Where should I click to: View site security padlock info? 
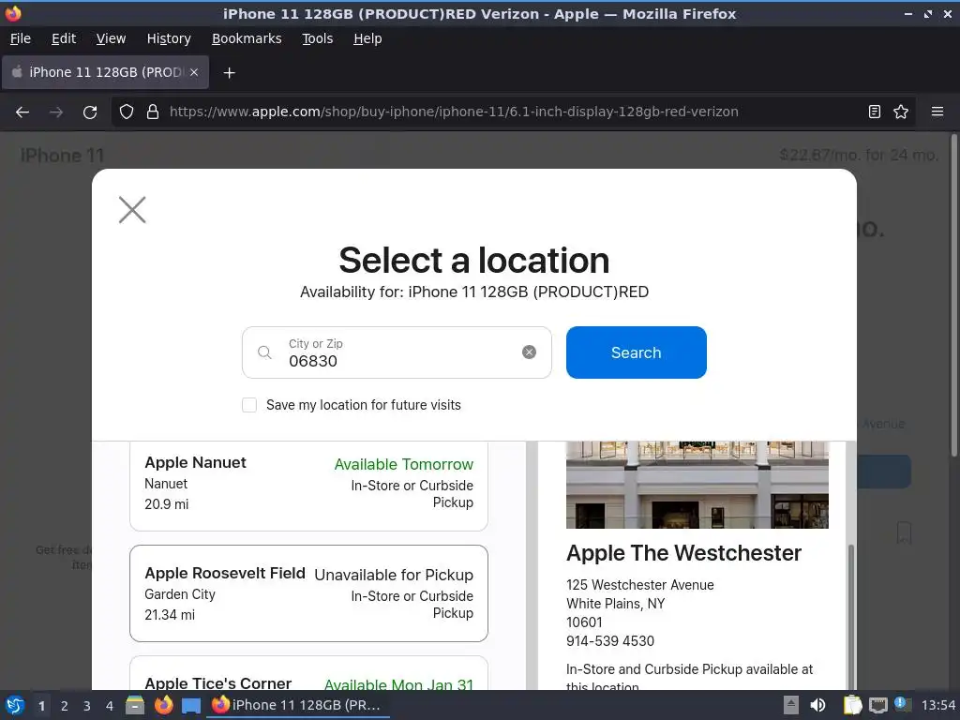click(153, 112)
